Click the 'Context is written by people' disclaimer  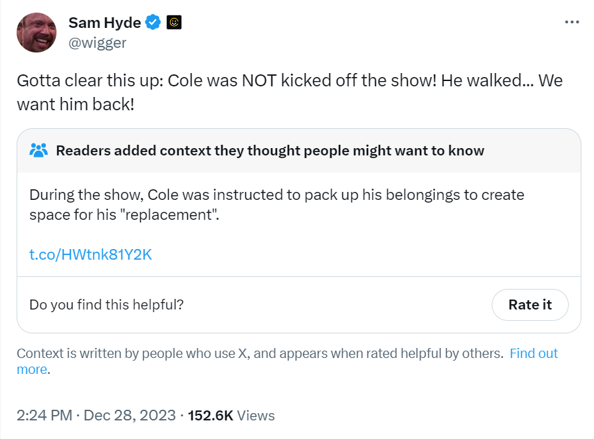(x=260, y=353)
